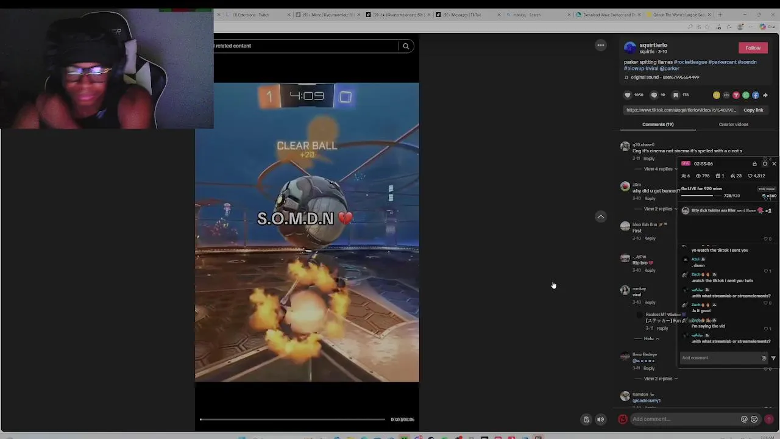Open the filter funnel in the LIVE chat

pos(773,358)
